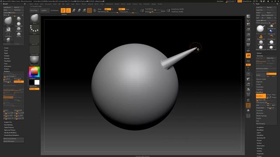Toggle the orange DynaMesh button
Screen dimensions: 280x157
point(261,96)
